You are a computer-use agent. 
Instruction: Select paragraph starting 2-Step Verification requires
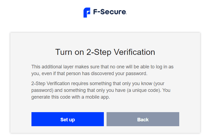coord(101,90)
